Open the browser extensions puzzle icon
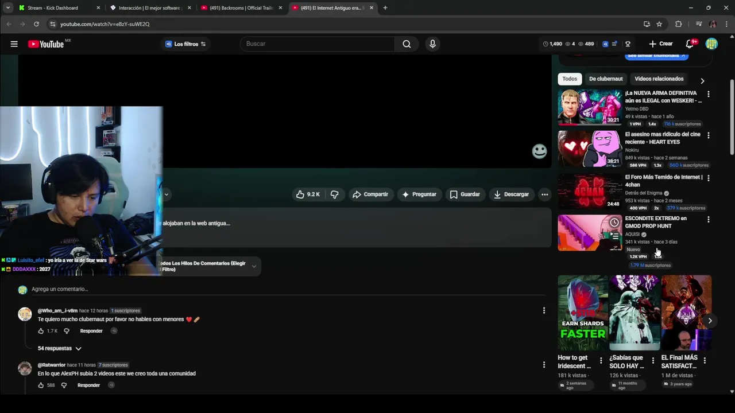 (x=679, y=24)
